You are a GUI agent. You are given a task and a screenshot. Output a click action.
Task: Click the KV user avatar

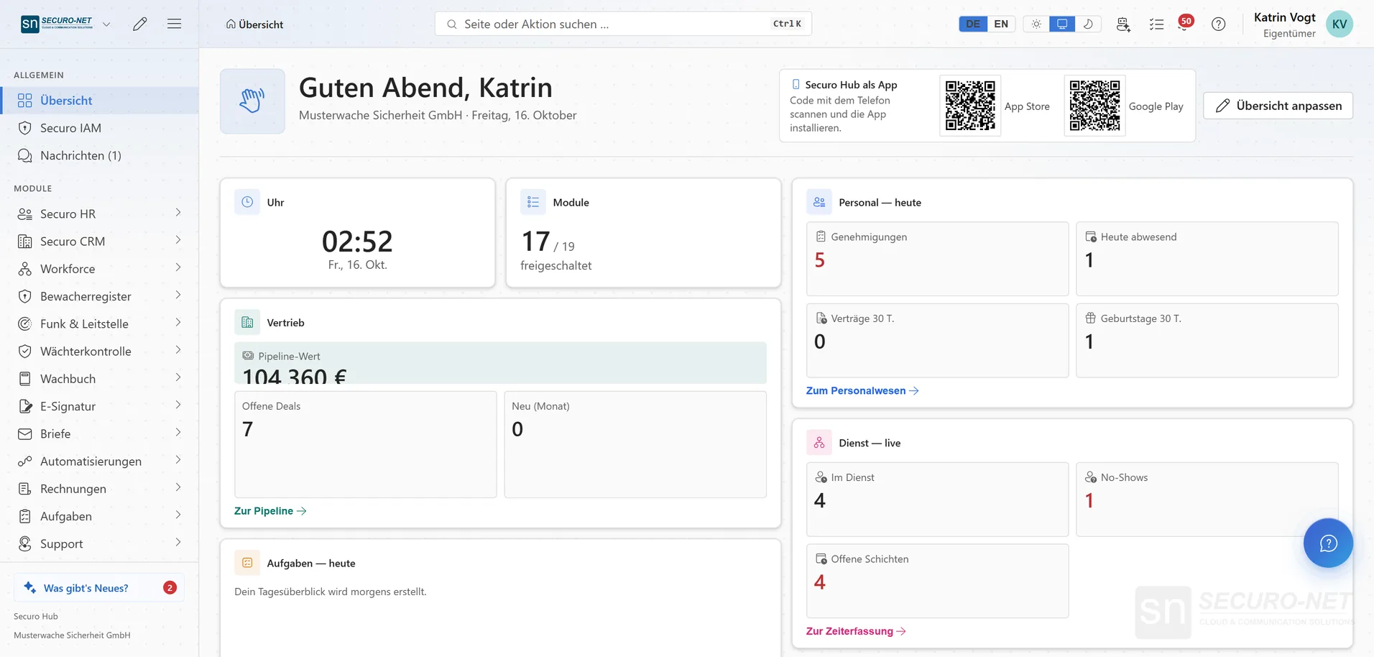point(1339,24)
